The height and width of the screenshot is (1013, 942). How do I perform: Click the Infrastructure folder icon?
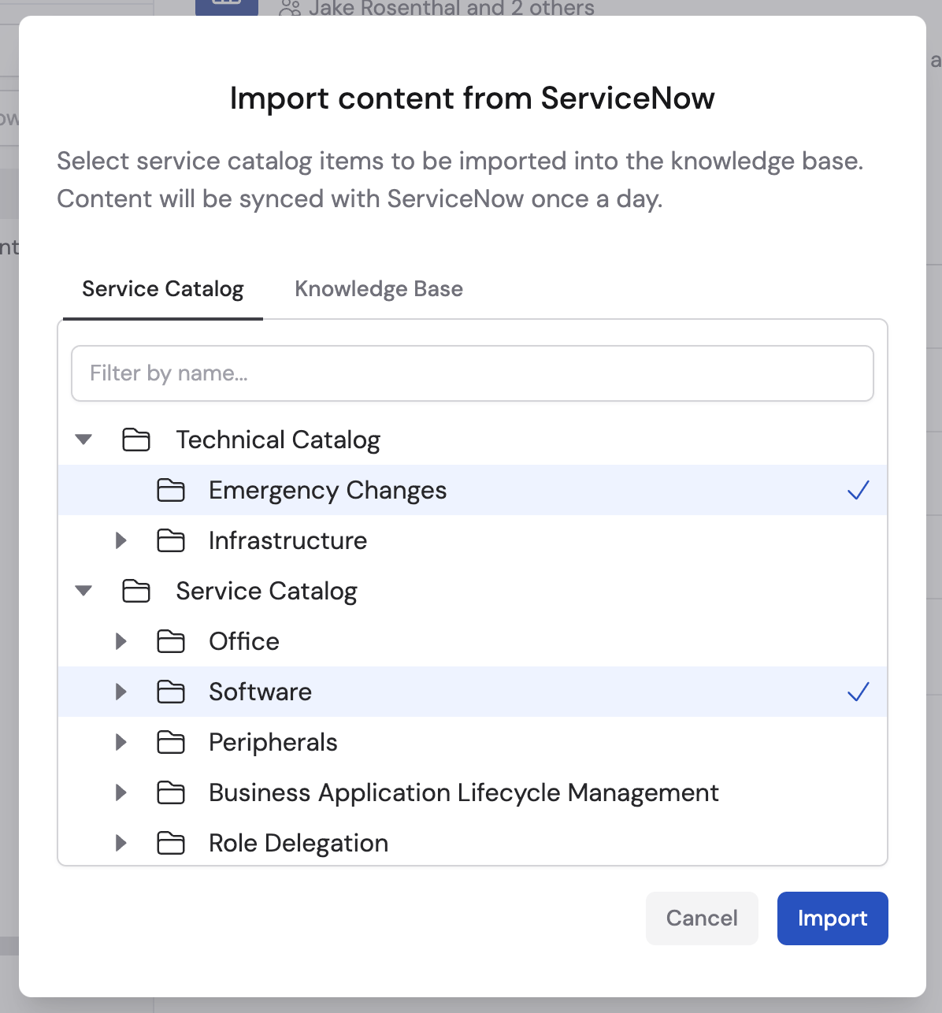pyautogui.click(x=171, y=540)
